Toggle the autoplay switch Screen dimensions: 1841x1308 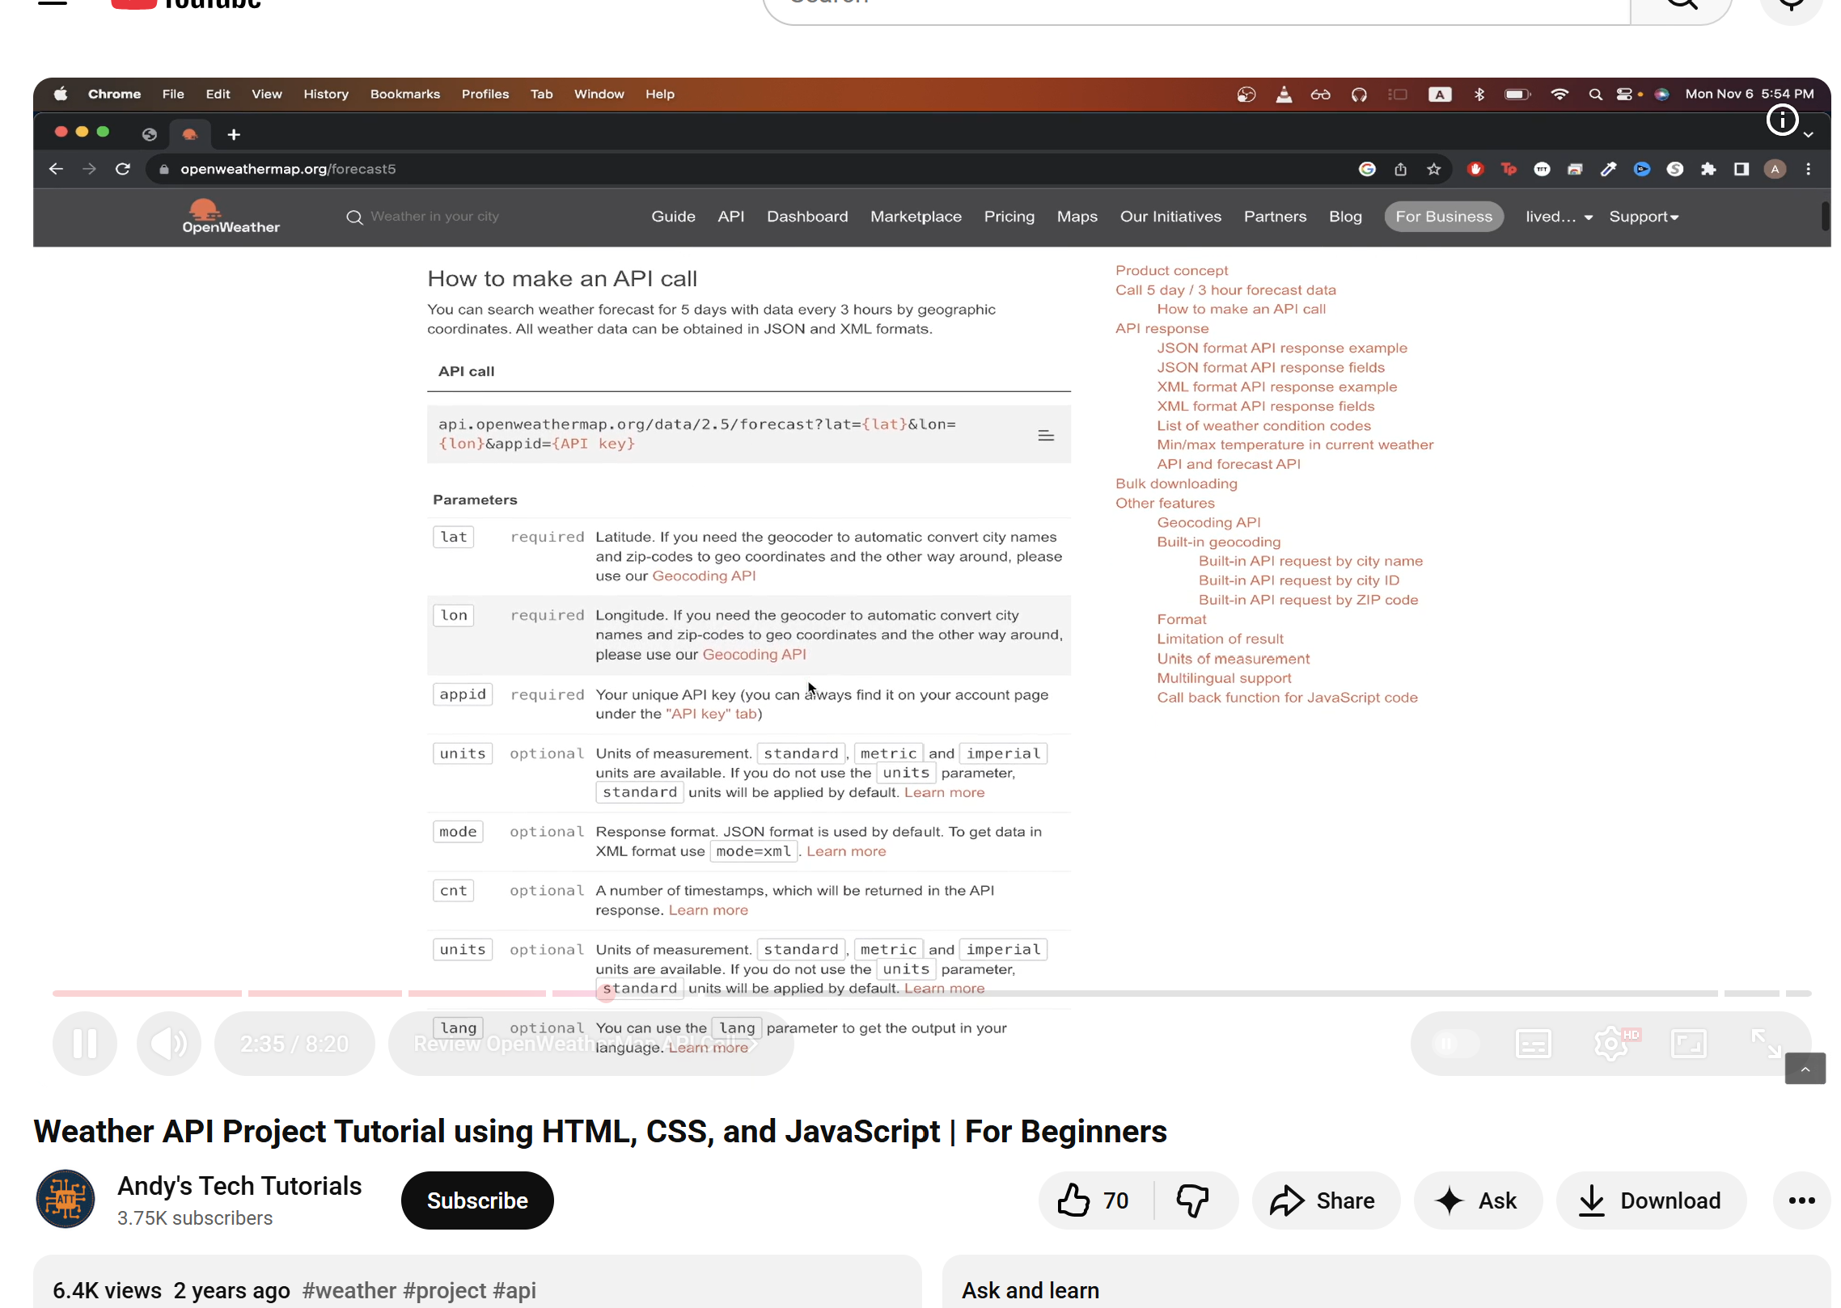pos(1454,1044)
